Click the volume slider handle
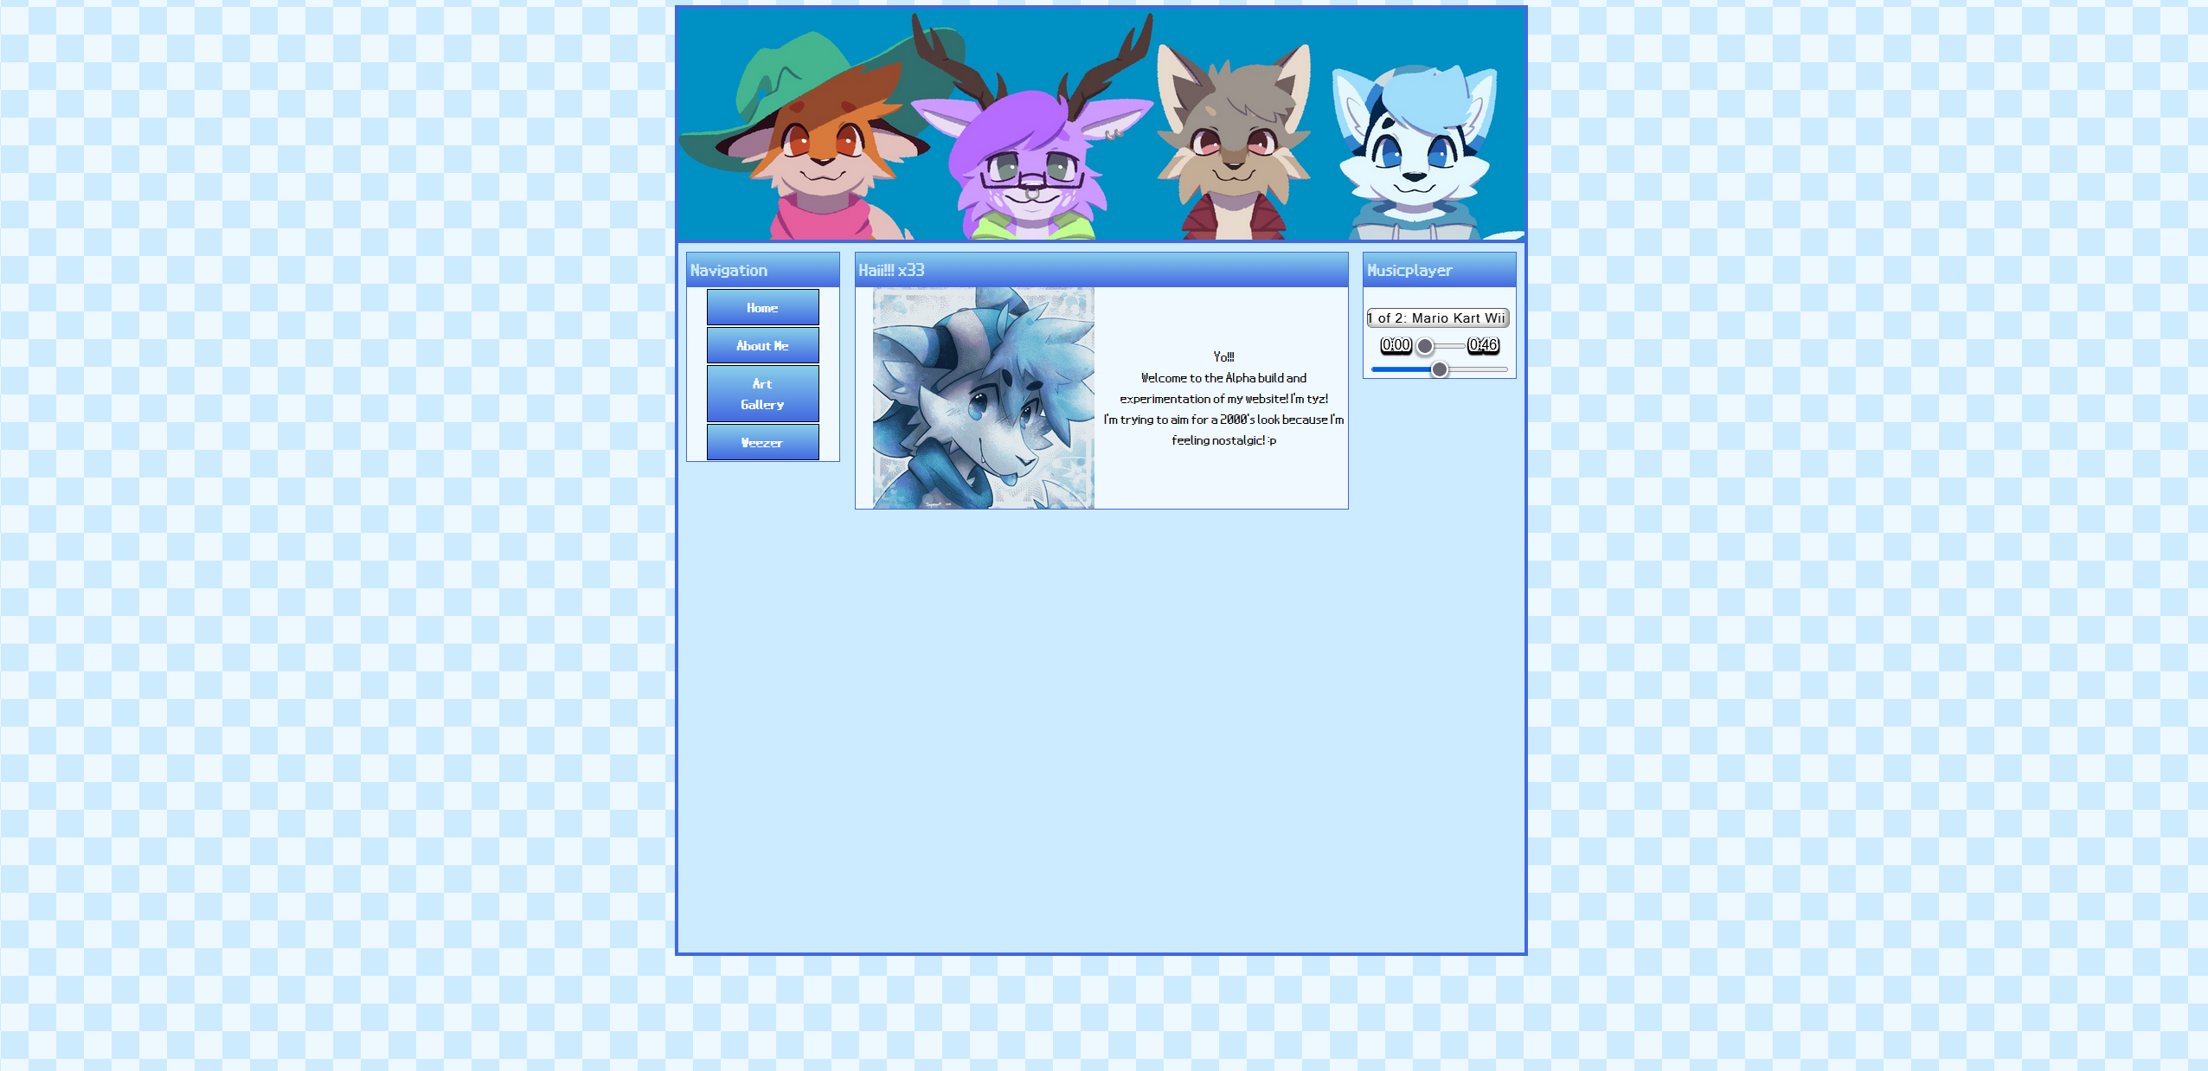This screenshot has width=2208, height=1071. [x=1440, y=370]
